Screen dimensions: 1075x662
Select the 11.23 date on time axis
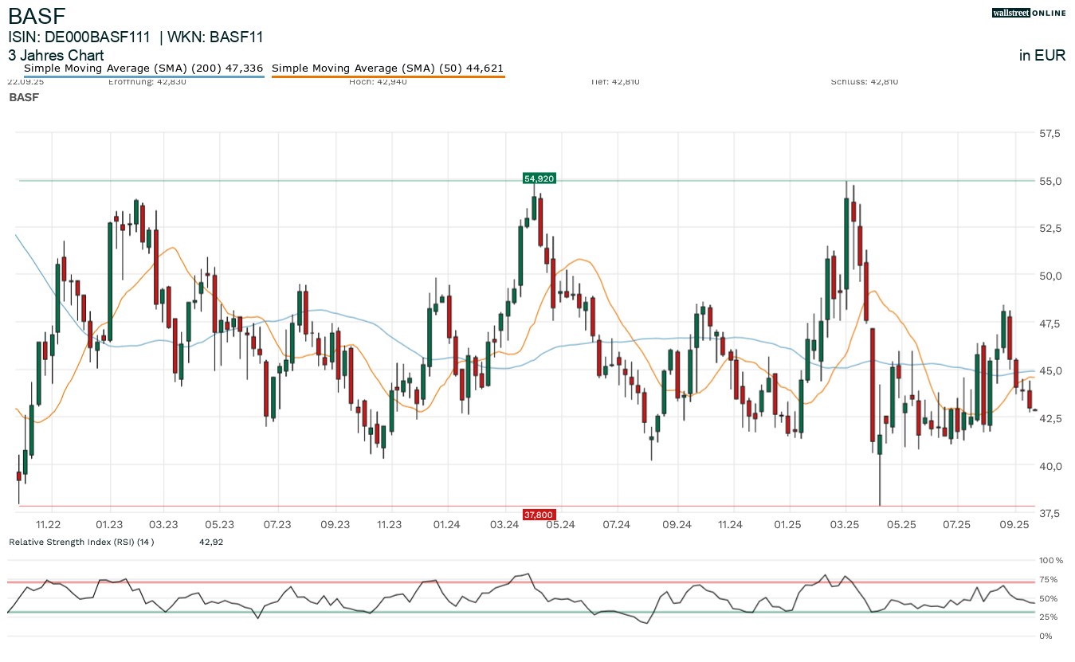click(389, 524)
